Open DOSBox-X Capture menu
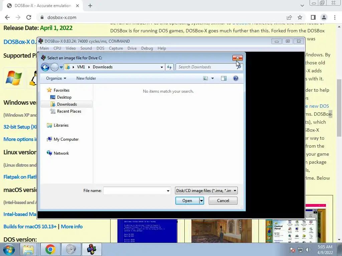This screenshot has height=256, width=342. (x=116, y=48)
